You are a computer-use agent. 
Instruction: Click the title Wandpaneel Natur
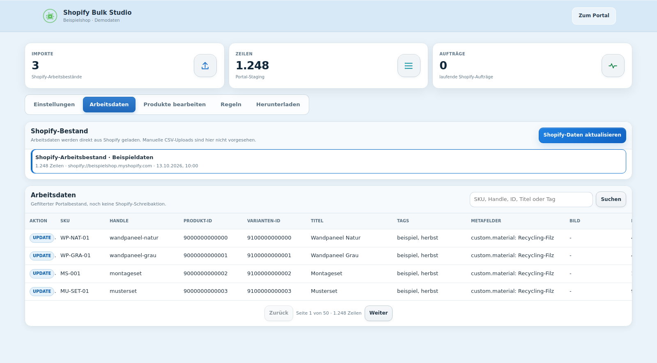[335, 238]
